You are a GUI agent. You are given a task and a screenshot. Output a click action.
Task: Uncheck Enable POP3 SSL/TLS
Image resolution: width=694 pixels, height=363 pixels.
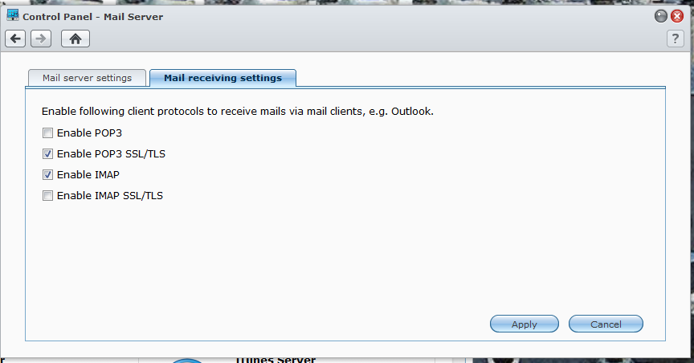tap(48, 153)
